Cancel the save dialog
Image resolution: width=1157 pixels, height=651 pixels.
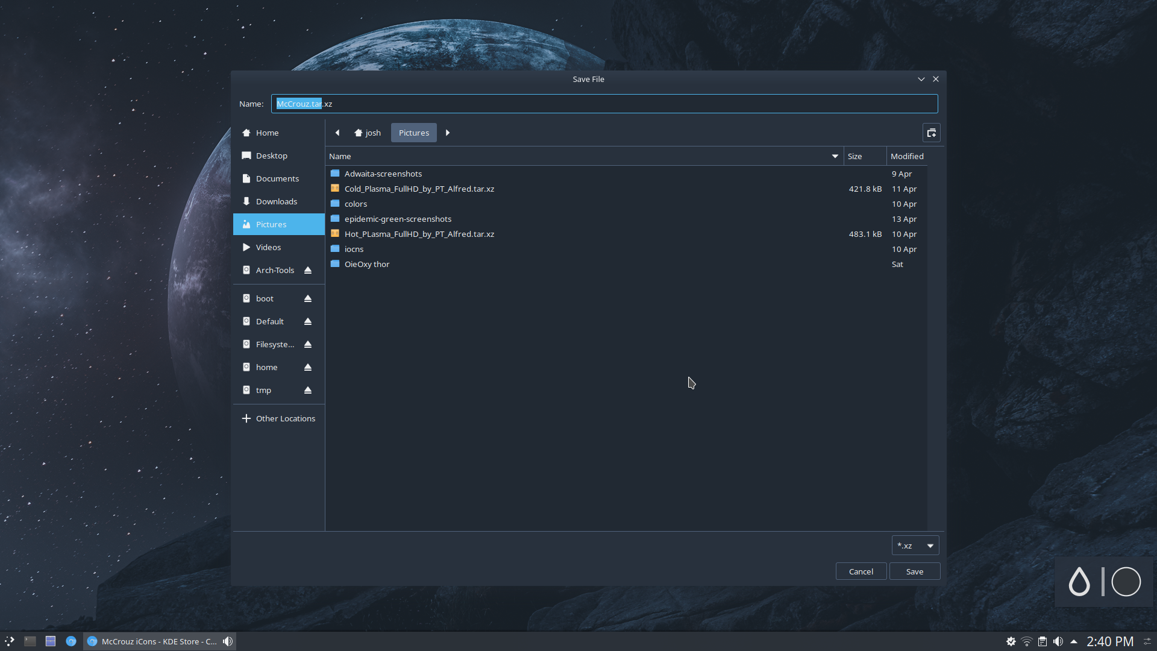tap(861, 571)
